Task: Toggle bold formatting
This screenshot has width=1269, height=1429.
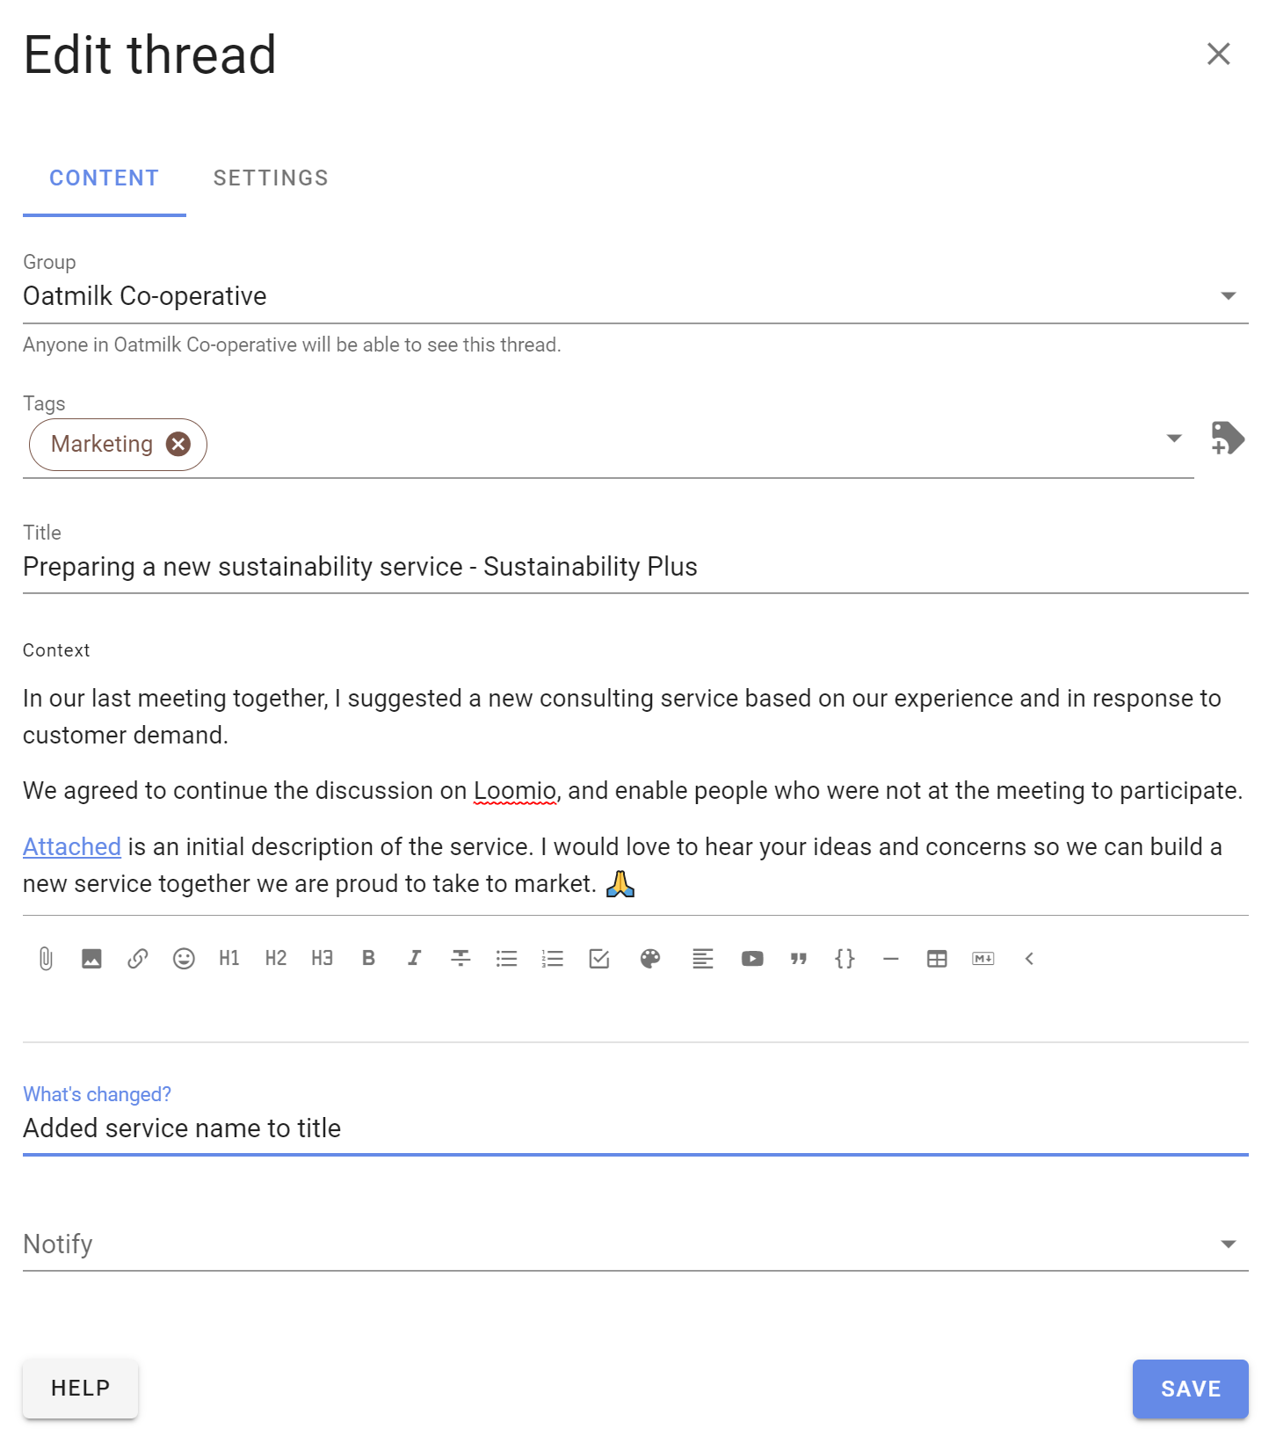Action: [368, 959]
